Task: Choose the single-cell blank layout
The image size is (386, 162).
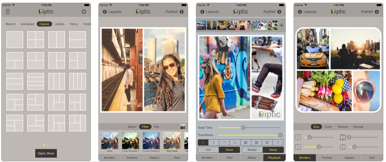Action: [x=14, y=40]
